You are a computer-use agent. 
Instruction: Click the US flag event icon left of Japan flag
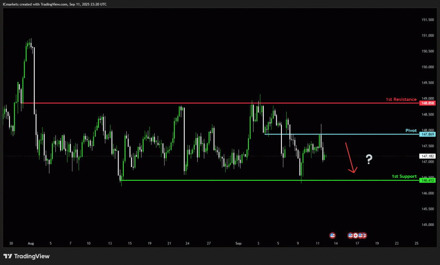[x=351, y=235]
